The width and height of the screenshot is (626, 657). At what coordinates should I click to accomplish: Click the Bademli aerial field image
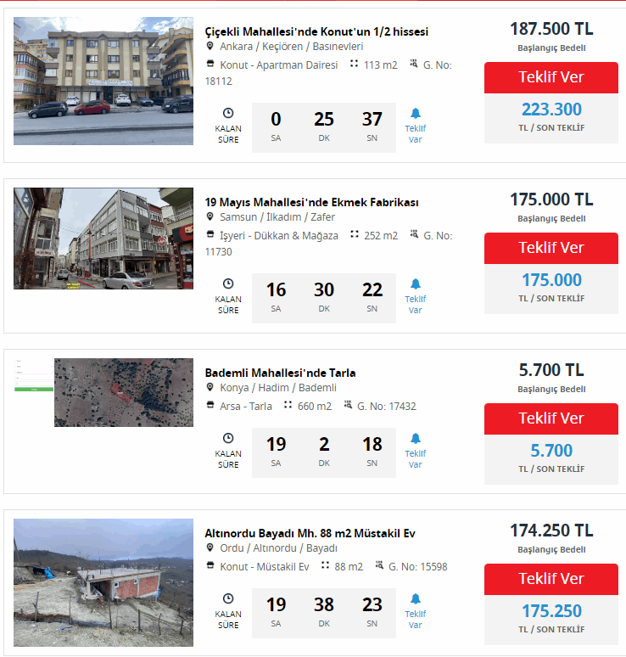click(124, 393)
